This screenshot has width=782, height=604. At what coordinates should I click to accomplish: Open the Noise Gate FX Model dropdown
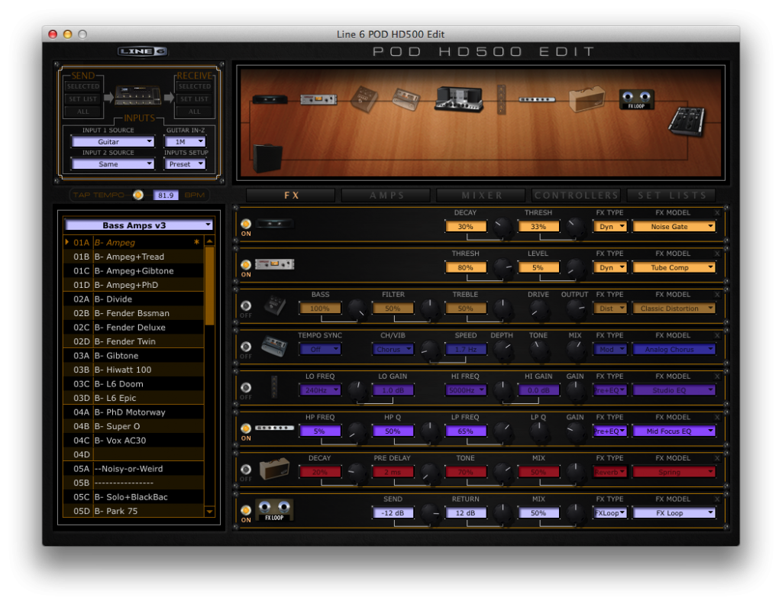coord(674,227)
